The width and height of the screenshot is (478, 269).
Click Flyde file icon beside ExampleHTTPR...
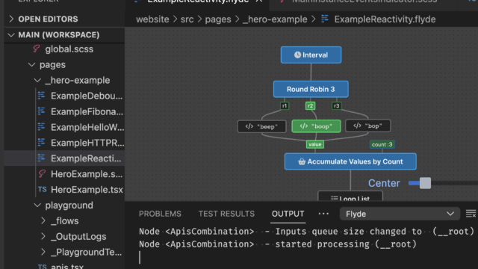pyautogui.click(x=42, y=143)
